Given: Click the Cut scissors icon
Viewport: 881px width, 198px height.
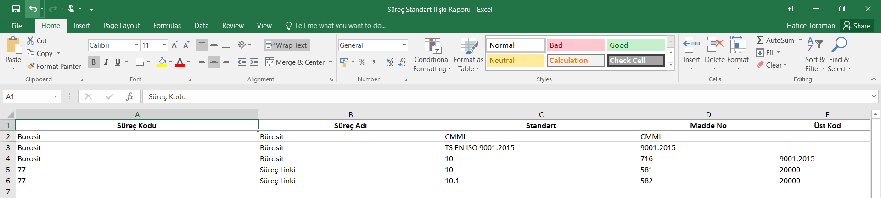Looking at the screenshot, I should (31, 40).
